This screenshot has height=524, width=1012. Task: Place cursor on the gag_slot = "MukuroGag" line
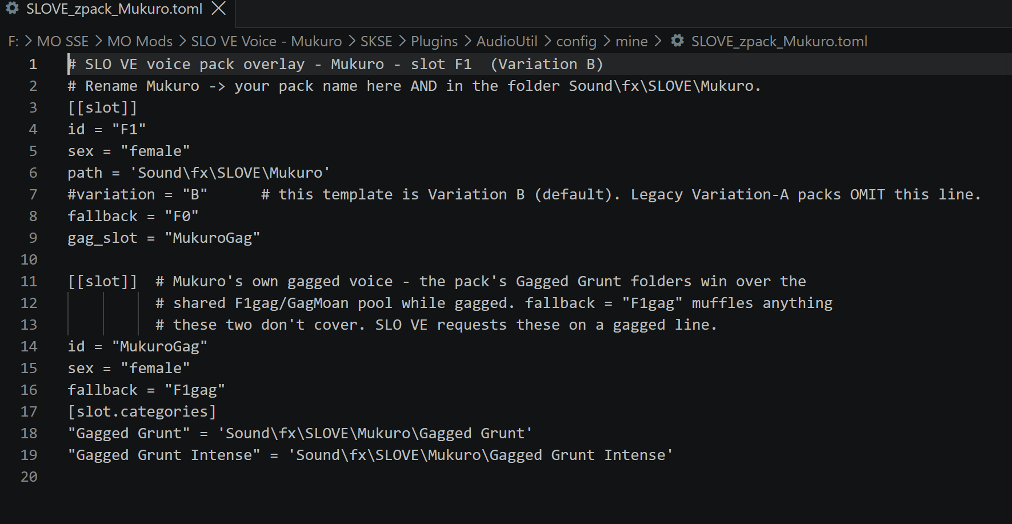(164, 238)
